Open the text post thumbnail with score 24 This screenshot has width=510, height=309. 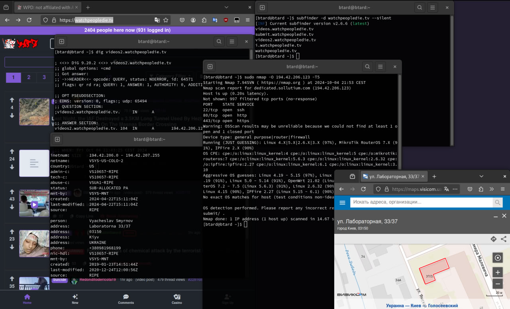pyautogui.click(x=34, y=163)
